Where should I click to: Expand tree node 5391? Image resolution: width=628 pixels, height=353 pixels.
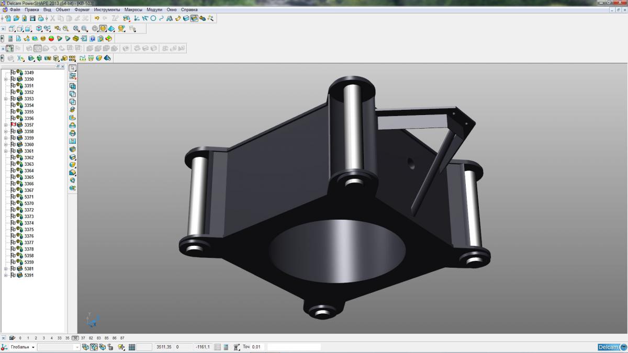[x=6, y=275]
